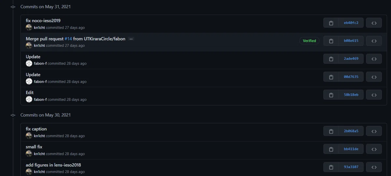Copy the full SHA for commit b08e615
Viewport: 391px width, 176px height.
tap(331, 41)
